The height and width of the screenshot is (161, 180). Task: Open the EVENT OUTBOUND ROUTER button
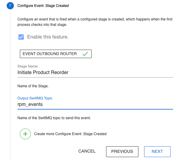[56, 54]
